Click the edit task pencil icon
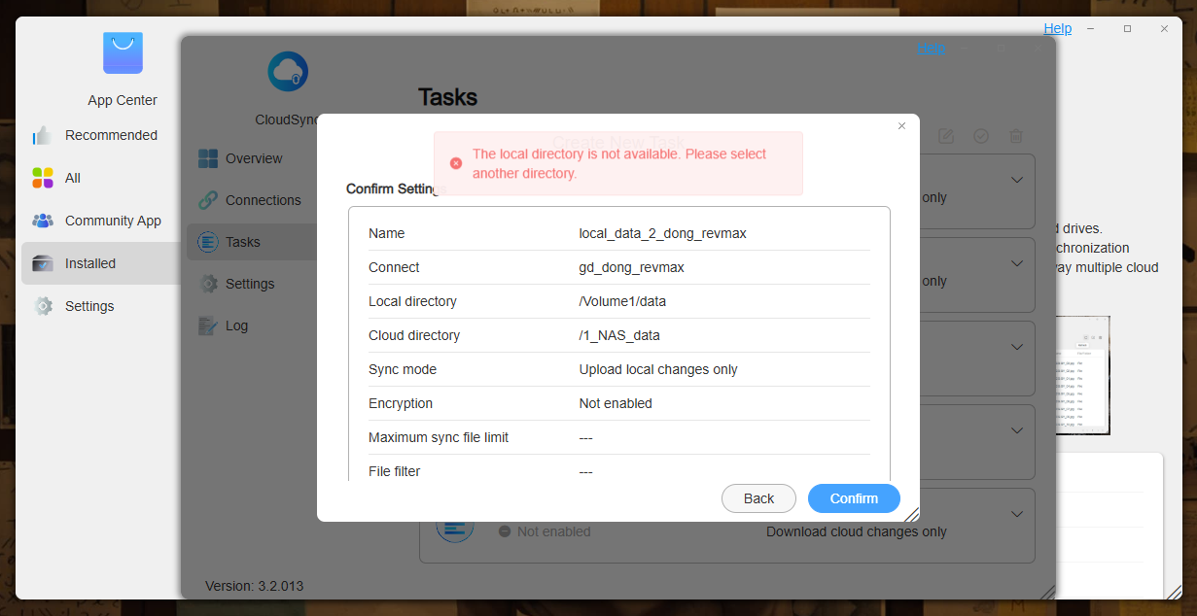This screenshot has height=616, width=1197. pyautogui.click(x=946, y=136)
